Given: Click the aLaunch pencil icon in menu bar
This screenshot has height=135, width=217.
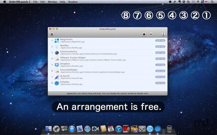Looking at the screenshot, I should click(x=175, y=2).
